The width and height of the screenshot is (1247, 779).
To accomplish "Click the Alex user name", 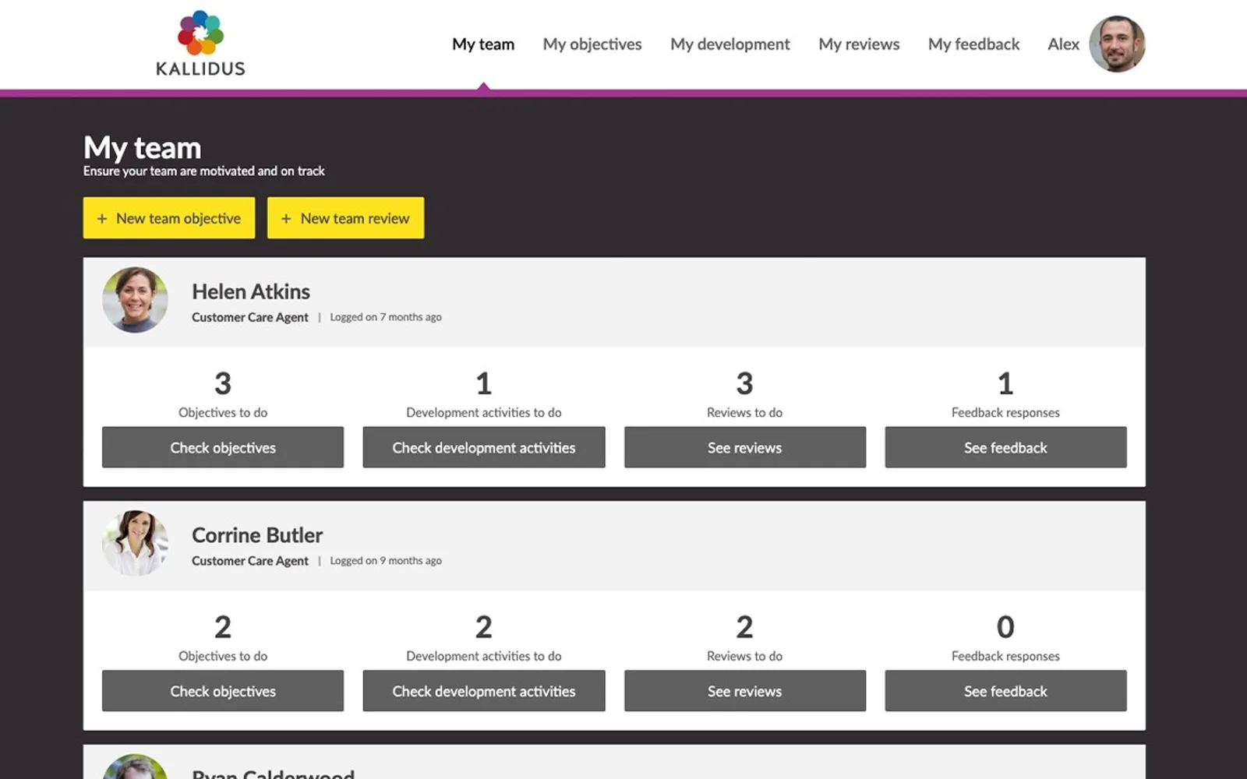I will pos(1063,44).
